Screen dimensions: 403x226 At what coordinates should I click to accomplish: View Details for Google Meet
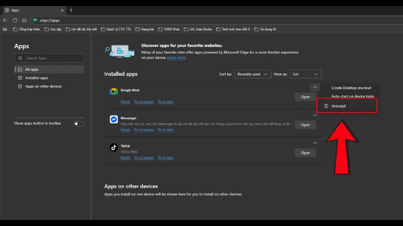[125, 102]
